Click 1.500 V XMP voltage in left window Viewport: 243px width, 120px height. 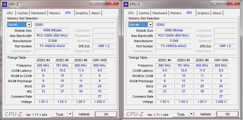pyautogui.click(x=100, y=102)
